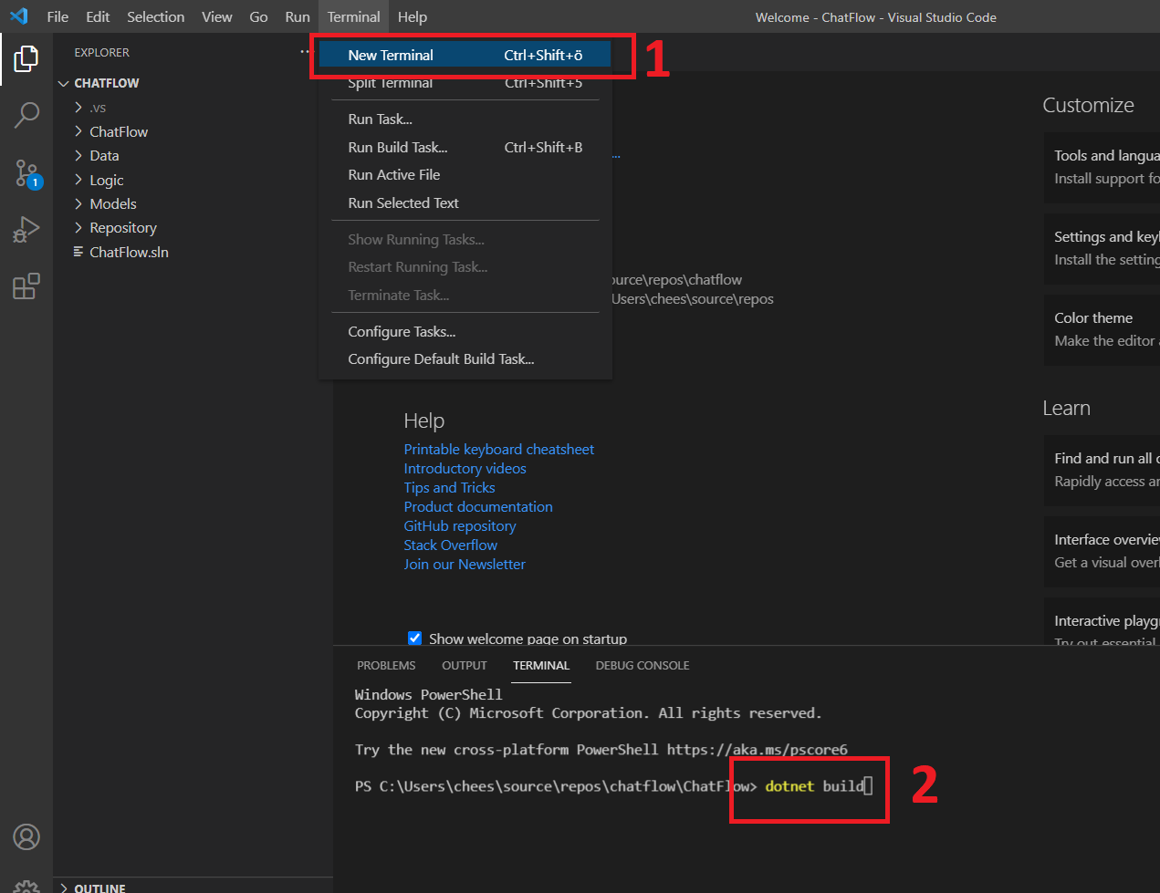The width and height of the screenshot is (1160, 893).
Task: Click the aka.ms/pscore6 link in terminal
Action: click(758, 750)
